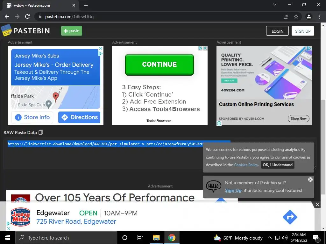Open the Chrome three-dot menu
326x244 pixels.
319,17
